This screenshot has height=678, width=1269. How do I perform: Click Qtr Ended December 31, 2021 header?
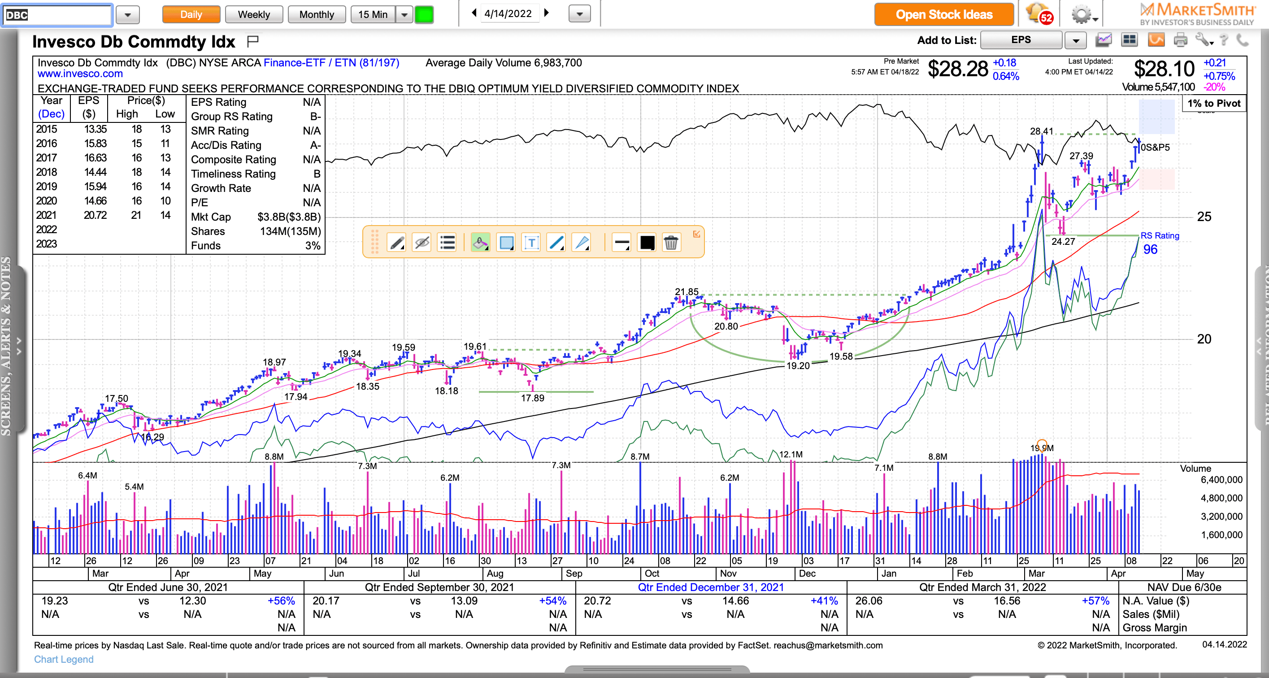[711, 587]
